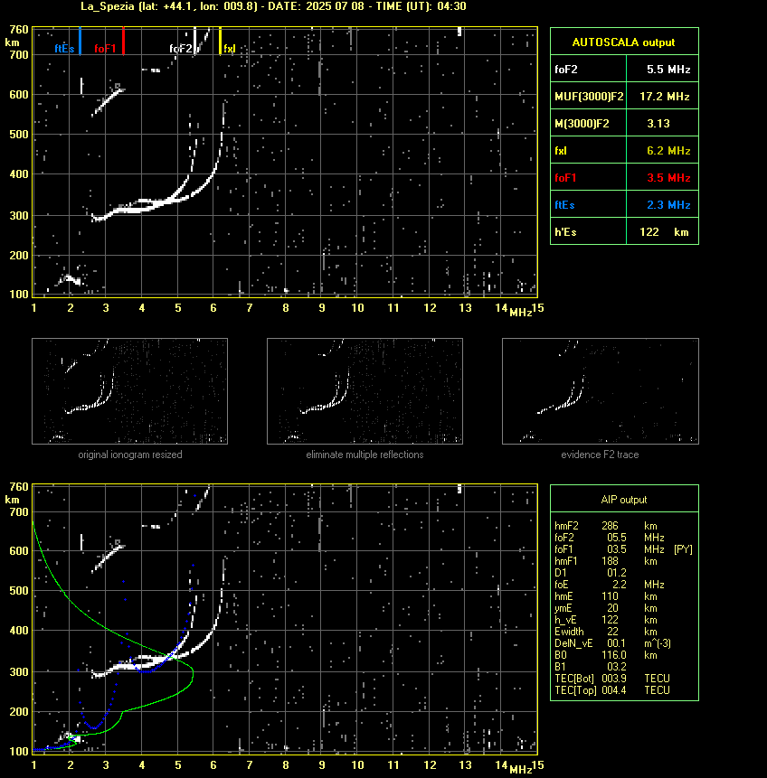Screen dimensions: 767x778
Task: Click the TEC[Bot] 003.9 TECU row
Action: pyautogui.click(x=612, y=679)
